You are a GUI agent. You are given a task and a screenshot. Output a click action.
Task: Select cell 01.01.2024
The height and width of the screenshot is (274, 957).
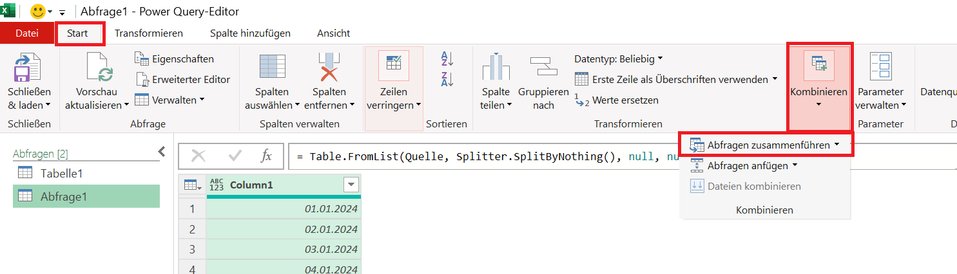click(284, 209)
